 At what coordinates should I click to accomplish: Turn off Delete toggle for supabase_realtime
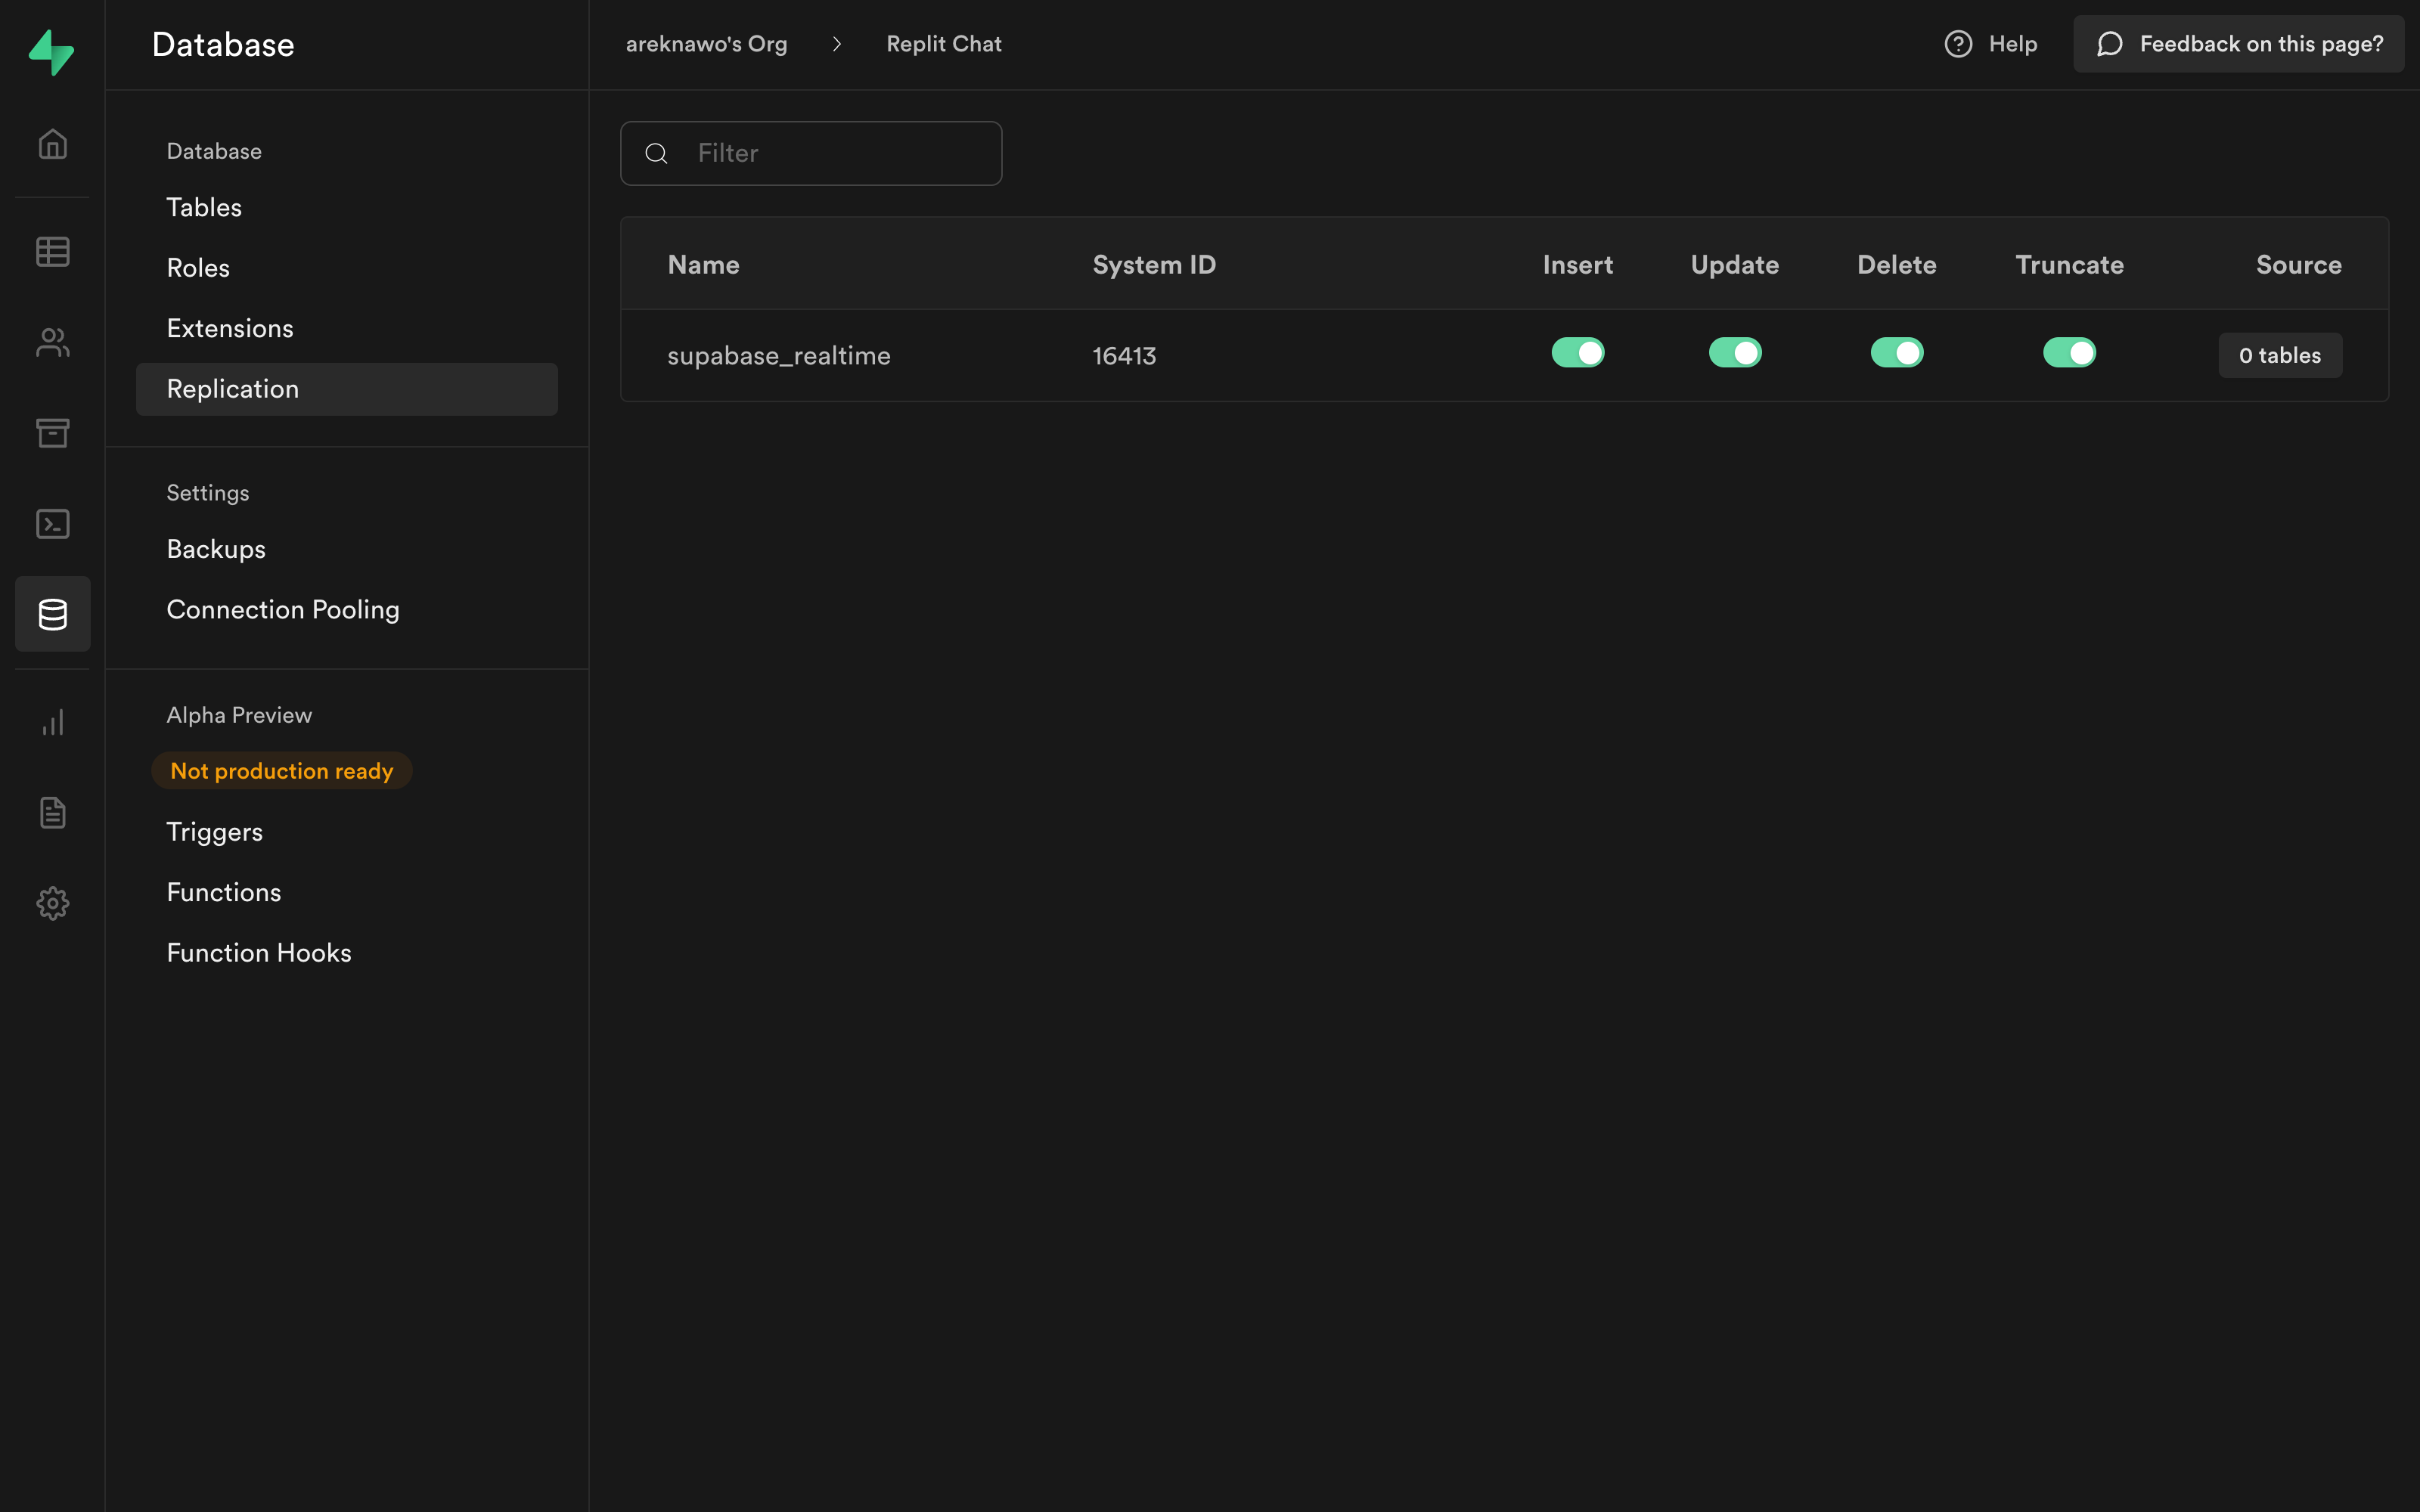(1896, 353)
